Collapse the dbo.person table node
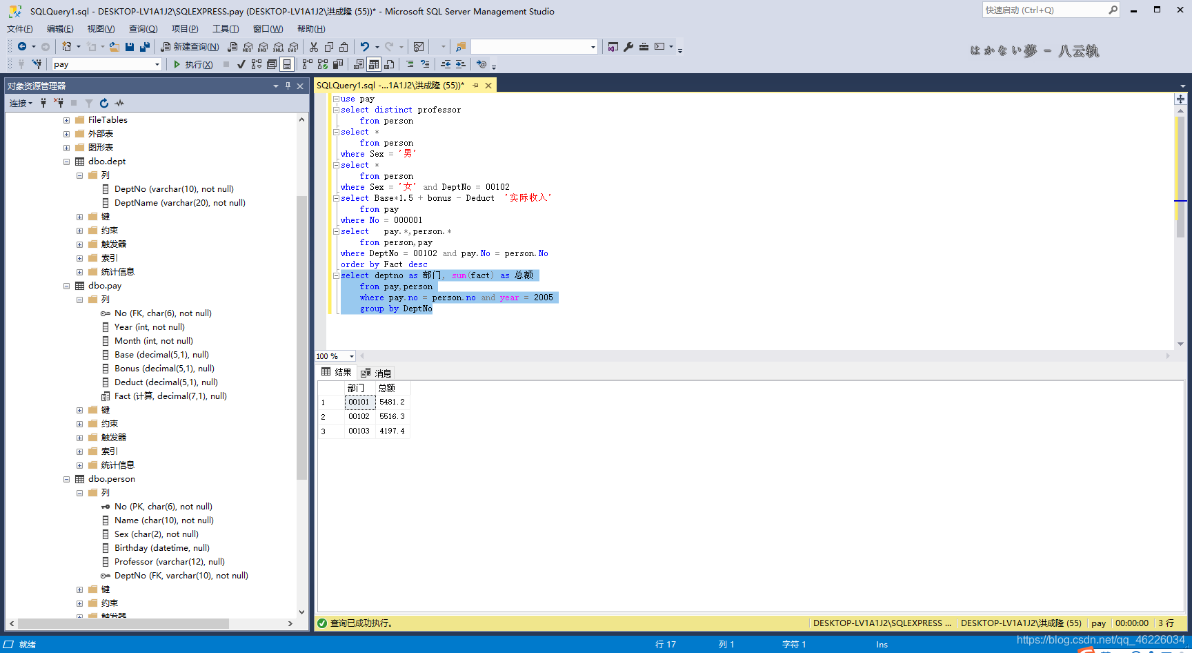 tap(67, 479)
